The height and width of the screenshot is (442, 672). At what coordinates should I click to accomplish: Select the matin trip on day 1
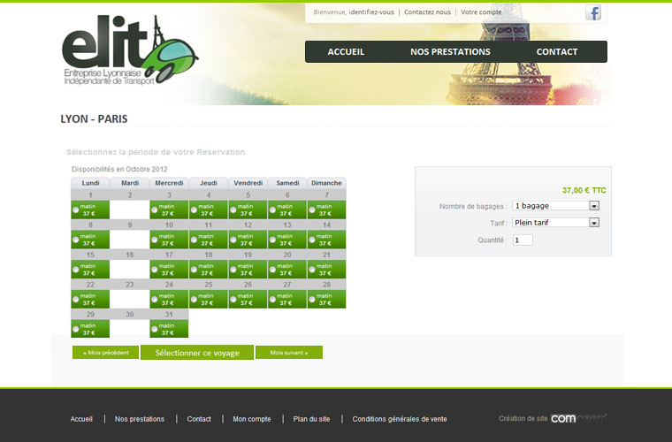pos(76,210)
